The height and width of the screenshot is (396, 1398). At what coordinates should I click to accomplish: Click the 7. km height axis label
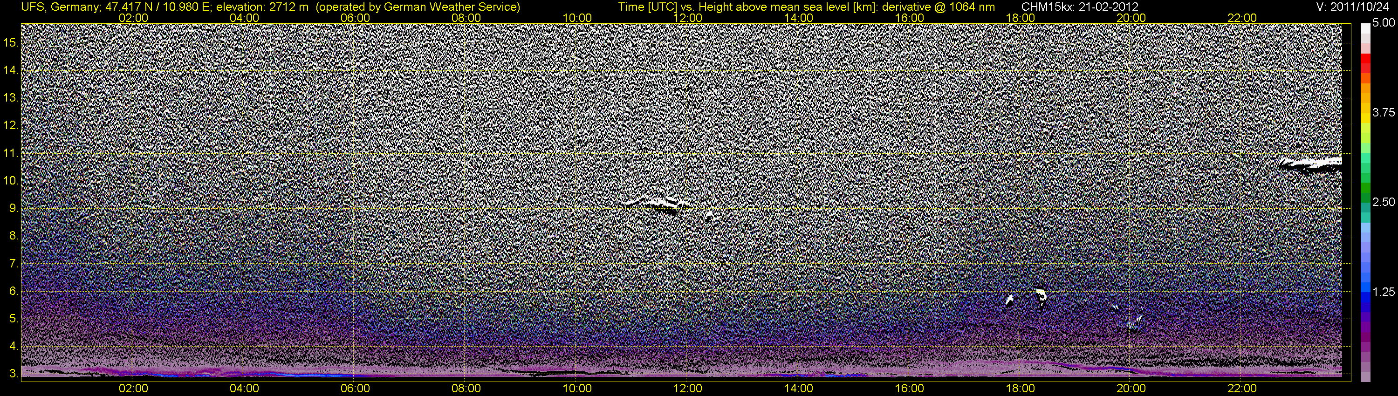13,264
